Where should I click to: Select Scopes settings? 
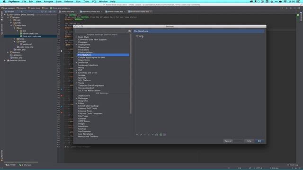(x=81, y=76)
